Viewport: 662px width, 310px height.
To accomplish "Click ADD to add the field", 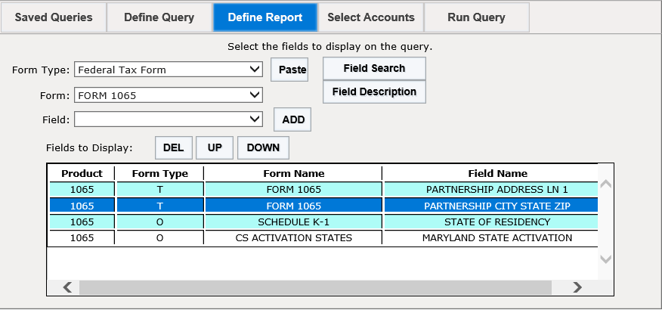I will (292, 119).
